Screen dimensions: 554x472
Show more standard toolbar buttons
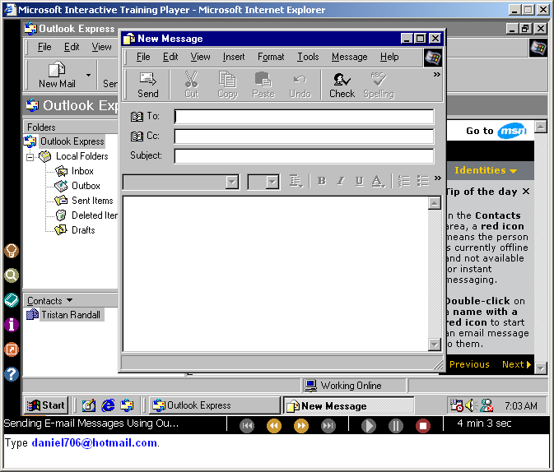[x=437, y=75]
